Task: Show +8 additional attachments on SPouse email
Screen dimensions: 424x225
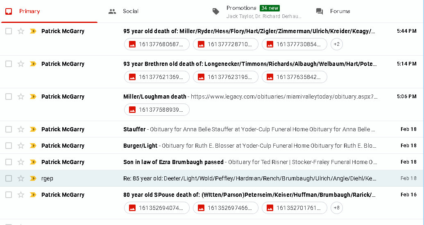Action: click(x=336, y=208)
